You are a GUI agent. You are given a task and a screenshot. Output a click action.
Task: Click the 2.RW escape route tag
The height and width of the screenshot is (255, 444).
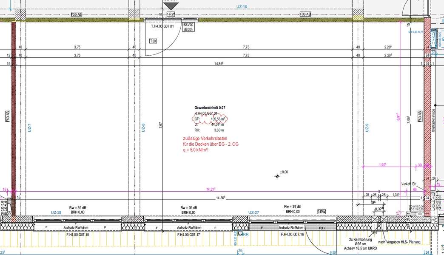pos(322,212)
